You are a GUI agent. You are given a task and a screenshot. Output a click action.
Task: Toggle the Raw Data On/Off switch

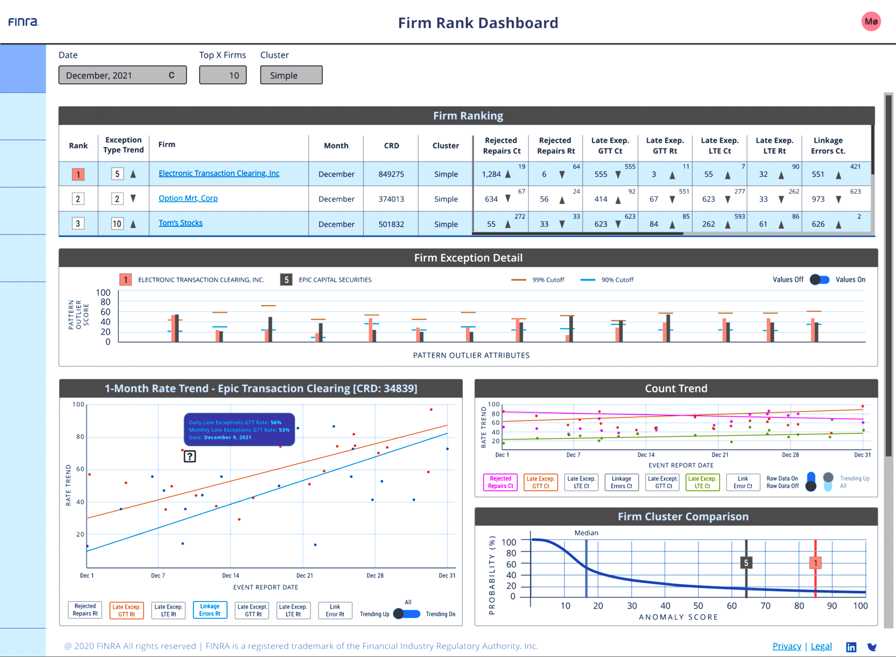[x=811, y=482]
